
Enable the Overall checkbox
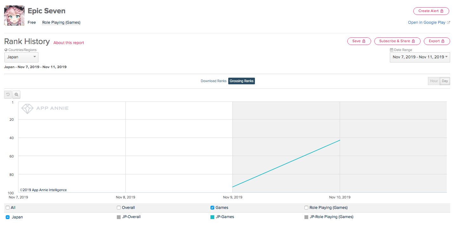[x=119, y=208]
